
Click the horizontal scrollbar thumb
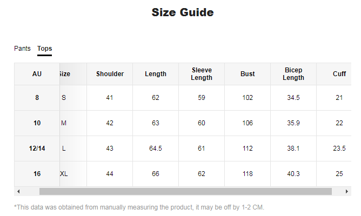pos(185,192)
